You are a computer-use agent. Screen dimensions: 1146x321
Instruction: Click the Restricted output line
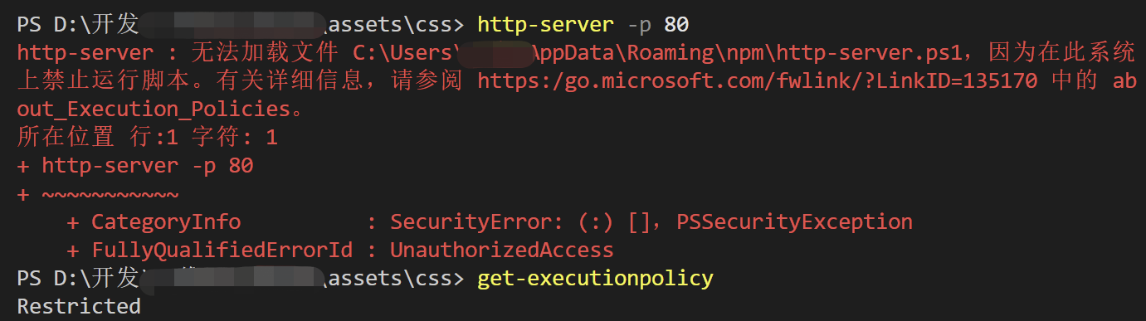(79, 306)
